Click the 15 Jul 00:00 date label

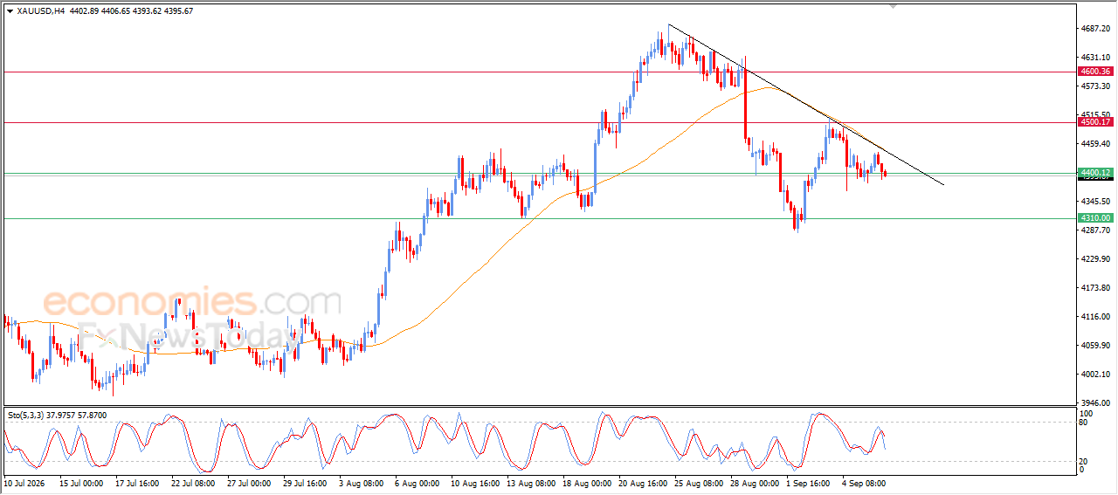[x=81, y=482]
